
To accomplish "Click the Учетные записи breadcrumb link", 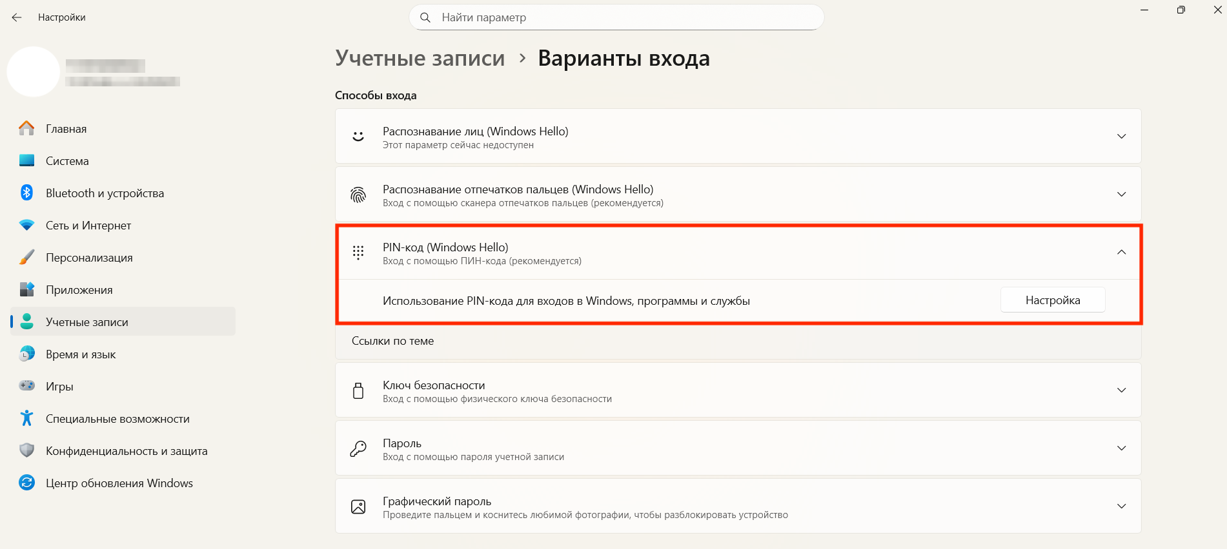I will tap(420, 58).
